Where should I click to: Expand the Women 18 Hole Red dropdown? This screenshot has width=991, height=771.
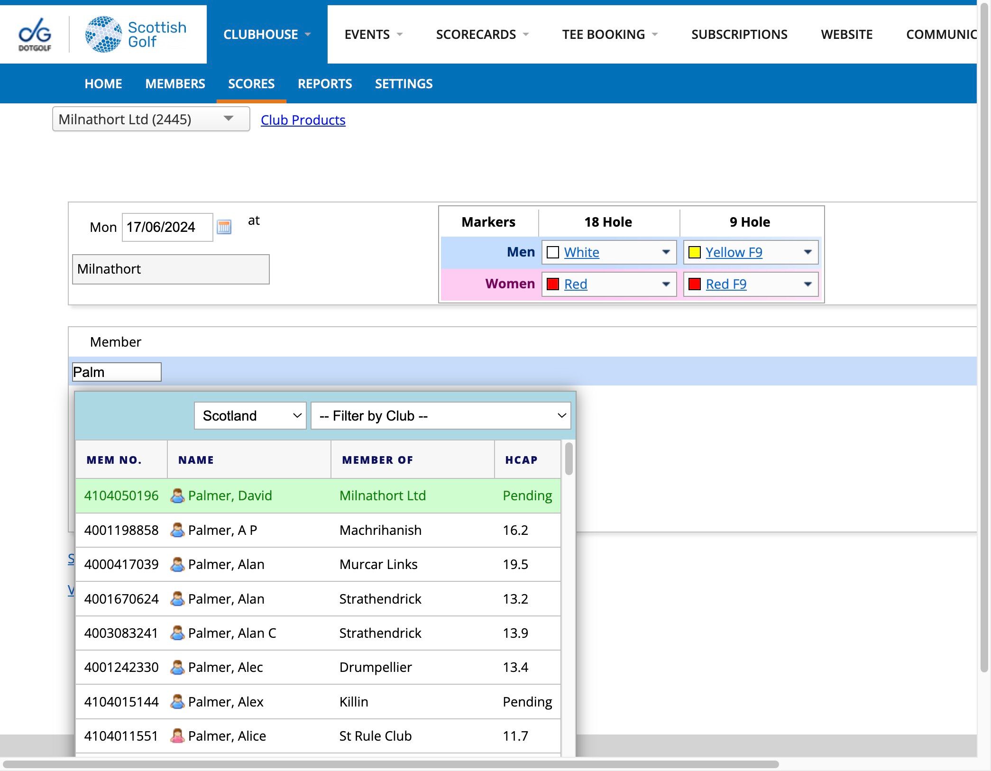[666, 284]
